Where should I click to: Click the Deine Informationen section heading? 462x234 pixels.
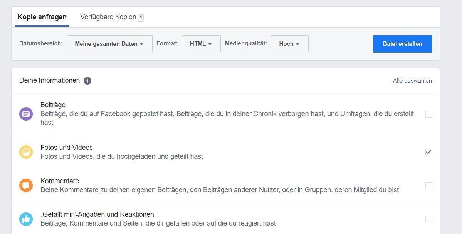coord(49,81)
